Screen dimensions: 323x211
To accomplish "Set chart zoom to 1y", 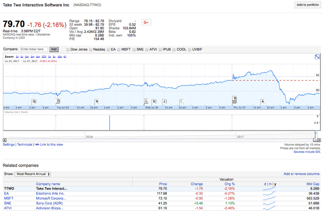I will pos(50,56).
